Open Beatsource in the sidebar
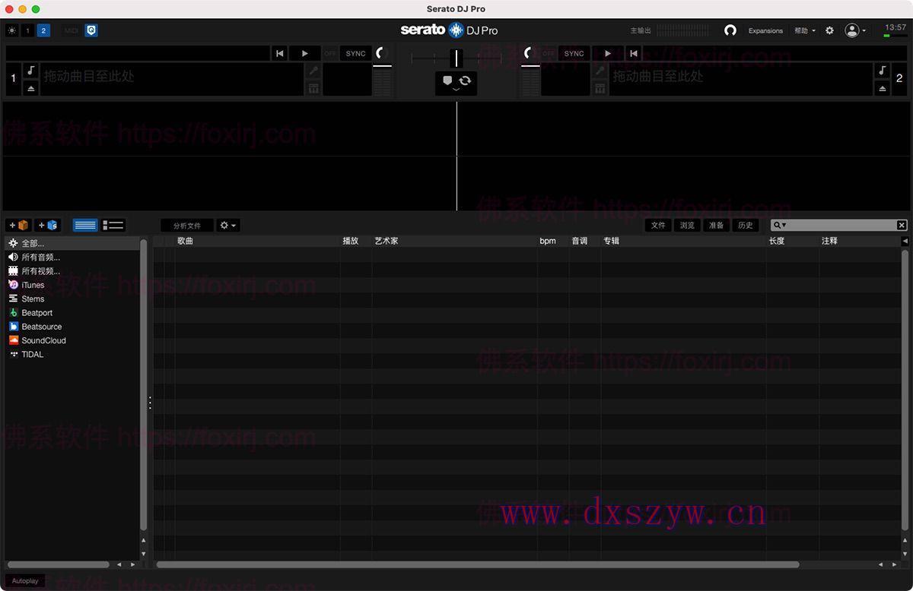This screenshot has width=913, height=591. pyautogui.click(x=73, y=326)
